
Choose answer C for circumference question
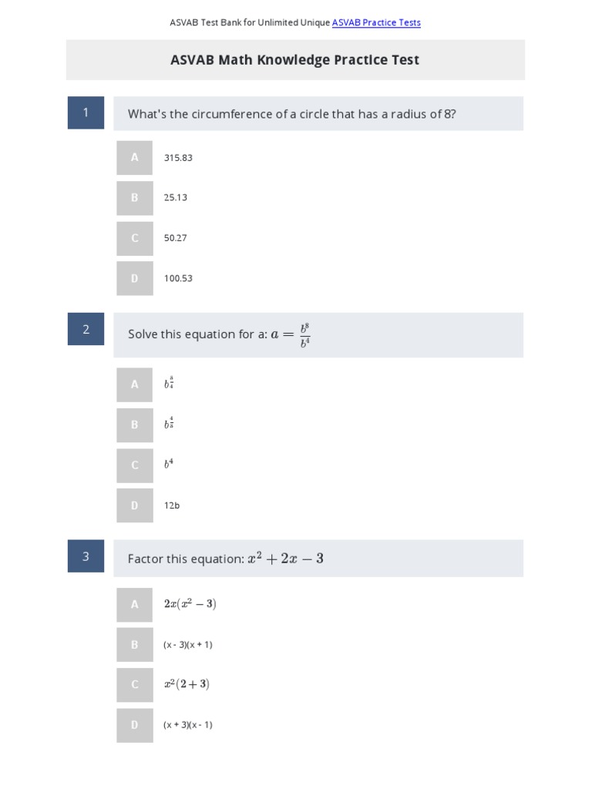click(135, 238)
